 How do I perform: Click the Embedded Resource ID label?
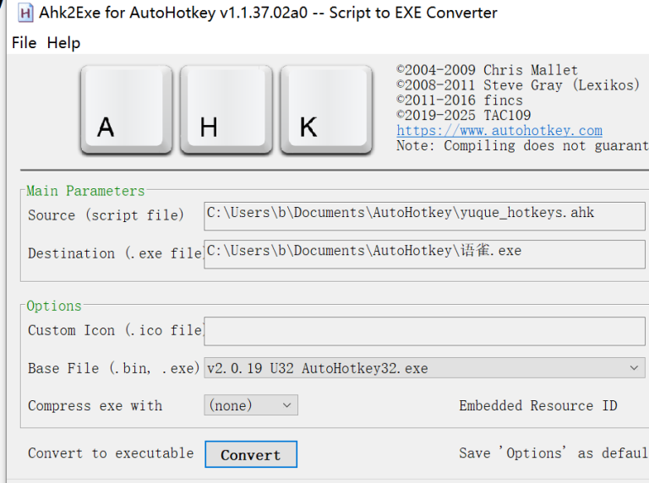click(x=537, y=406)
